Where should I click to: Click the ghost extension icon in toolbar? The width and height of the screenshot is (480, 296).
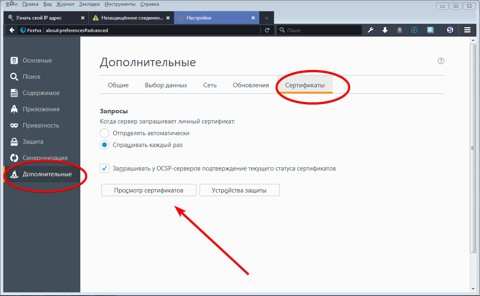(400, 30)
